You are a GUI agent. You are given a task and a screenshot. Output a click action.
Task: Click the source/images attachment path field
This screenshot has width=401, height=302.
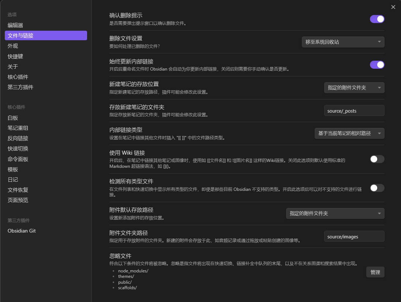tap(354, 236)
